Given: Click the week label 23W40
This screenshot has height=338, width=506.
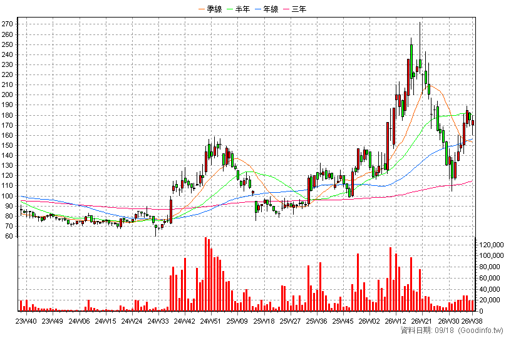Looking at the screenshot, I should (26, 321).
